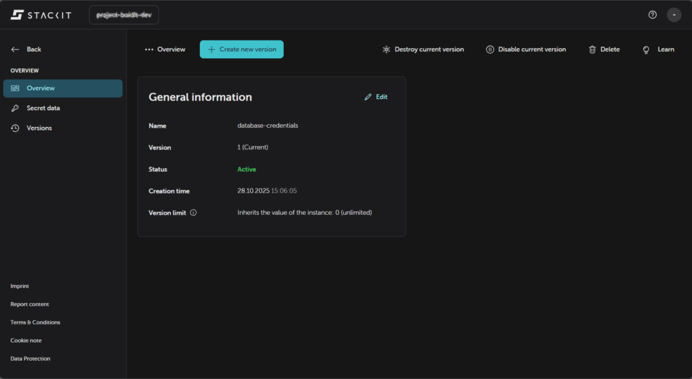The height and width of the screenshot is (379, 692).
Task: Click the Back arrow icon
Action: click(x=16, y=49)
